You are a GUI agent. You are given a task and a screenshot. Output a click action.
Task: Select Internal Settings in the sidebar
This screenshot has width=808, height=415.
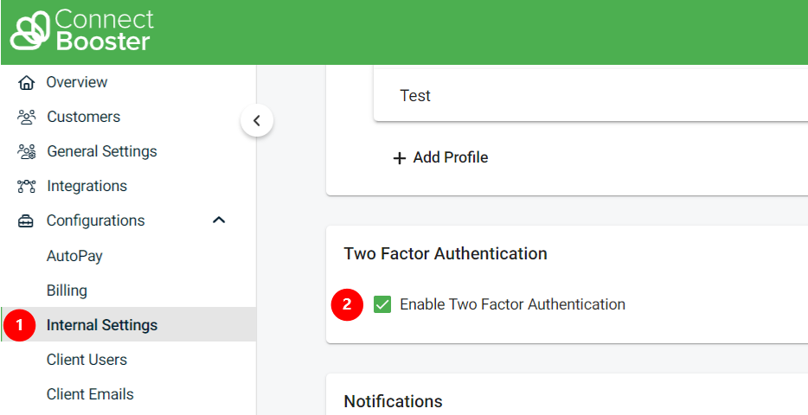[x=102, y=325]
